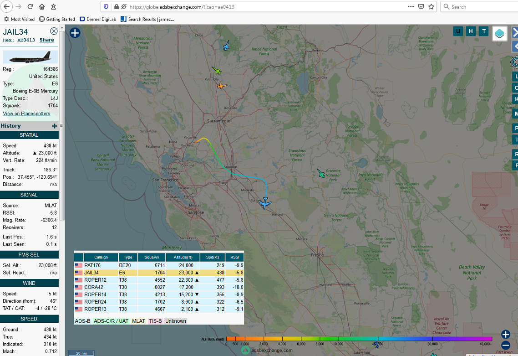Click the site padlock security icon
The width and height of the screenshot is (518, 356).
tap(116, 7)
